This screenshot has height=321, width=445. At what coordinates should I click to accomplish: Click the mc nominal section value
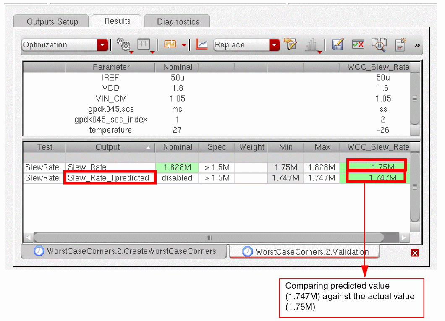(177, 109)
